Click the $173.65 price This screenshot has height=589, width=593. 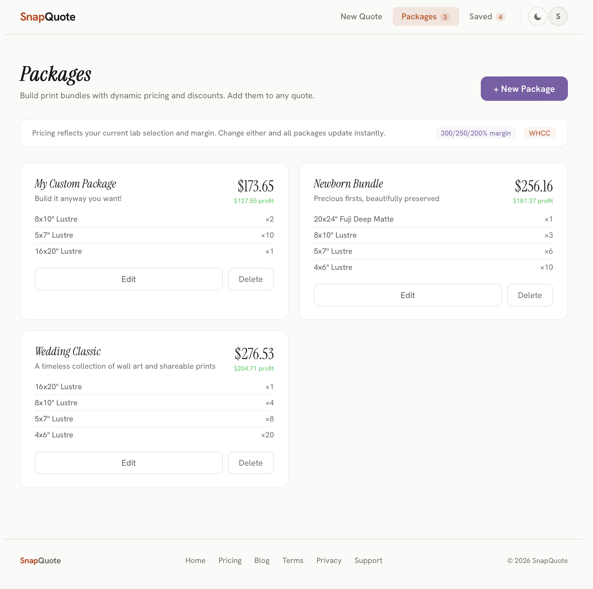click(x=255, y=186)
